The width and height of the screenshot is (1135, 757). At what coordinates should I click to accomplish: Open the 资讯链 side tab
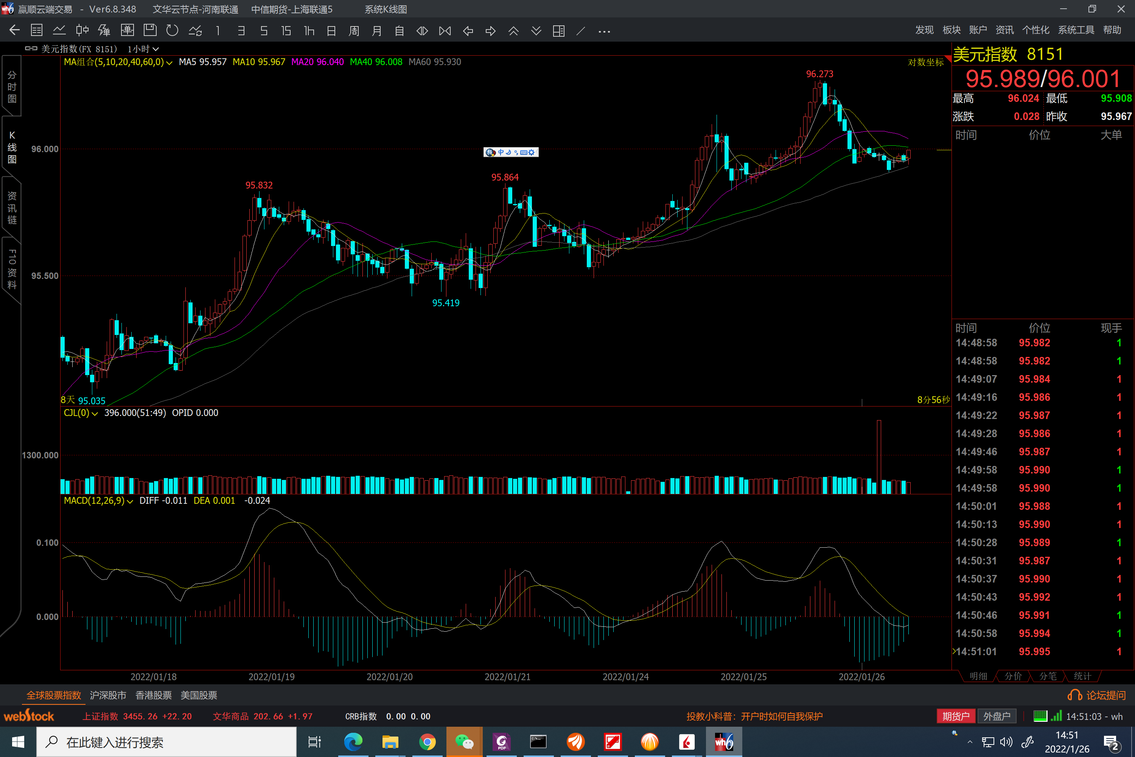[12, 208]
